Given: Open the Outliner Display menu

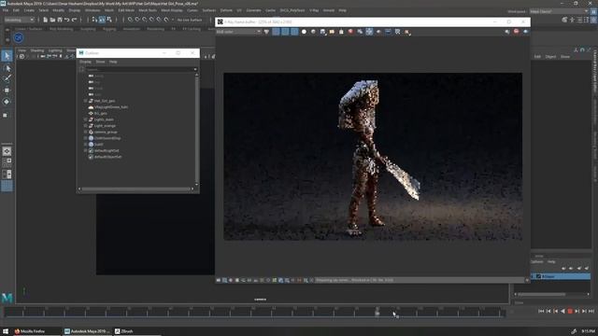Looking at the screenshot, I should click(85, 62).
